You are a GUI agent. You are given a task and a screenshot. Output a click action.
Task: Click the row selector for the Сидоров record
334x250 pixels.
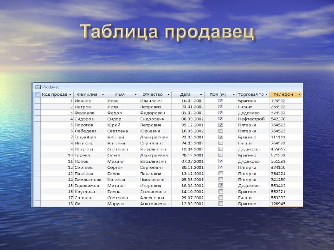click(x=37, y=119)
